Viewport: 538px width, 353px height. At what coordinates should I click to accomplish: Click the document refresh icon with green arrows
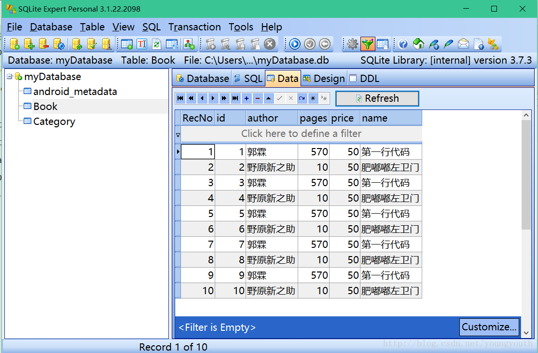tap(156, 44)
